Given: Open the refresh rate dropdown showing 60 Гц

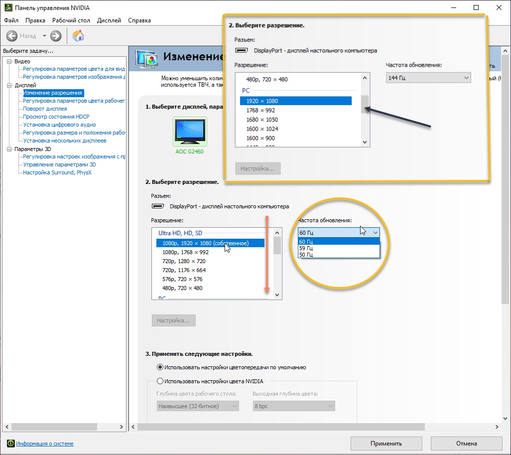Looking at the screenshot, I should 339,232.
